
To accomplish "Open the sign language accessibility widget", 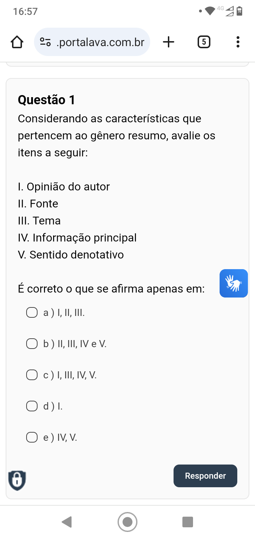I will click(233, 283).
